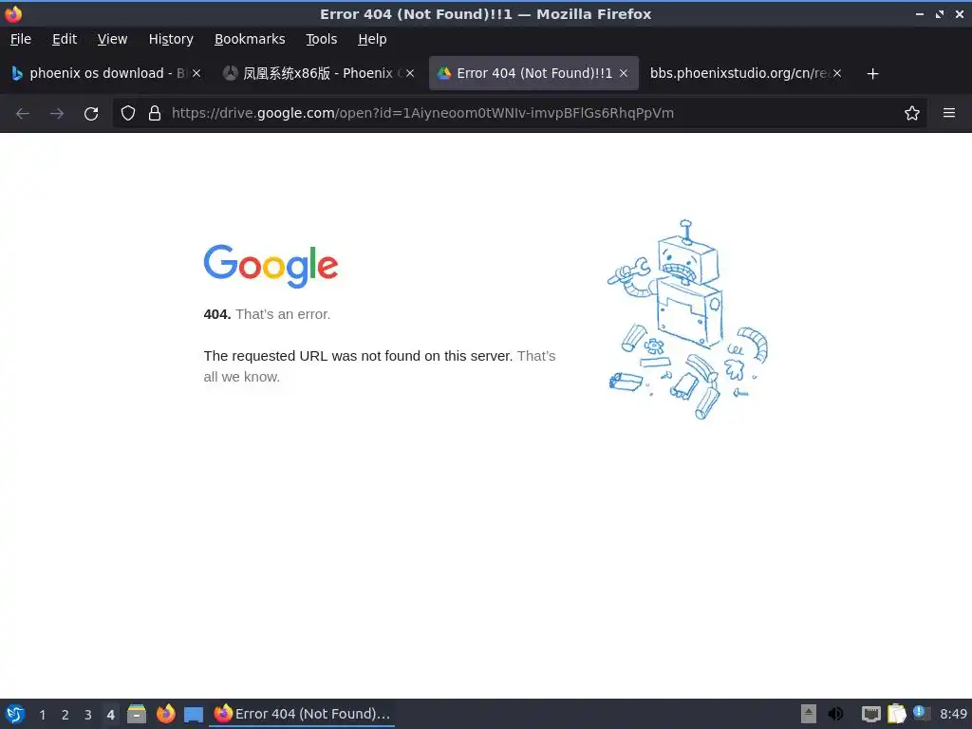The width and height of the screenshot is (972, 729).
Task: Open the volume speaker tray icon
Action: click(835, 714)
